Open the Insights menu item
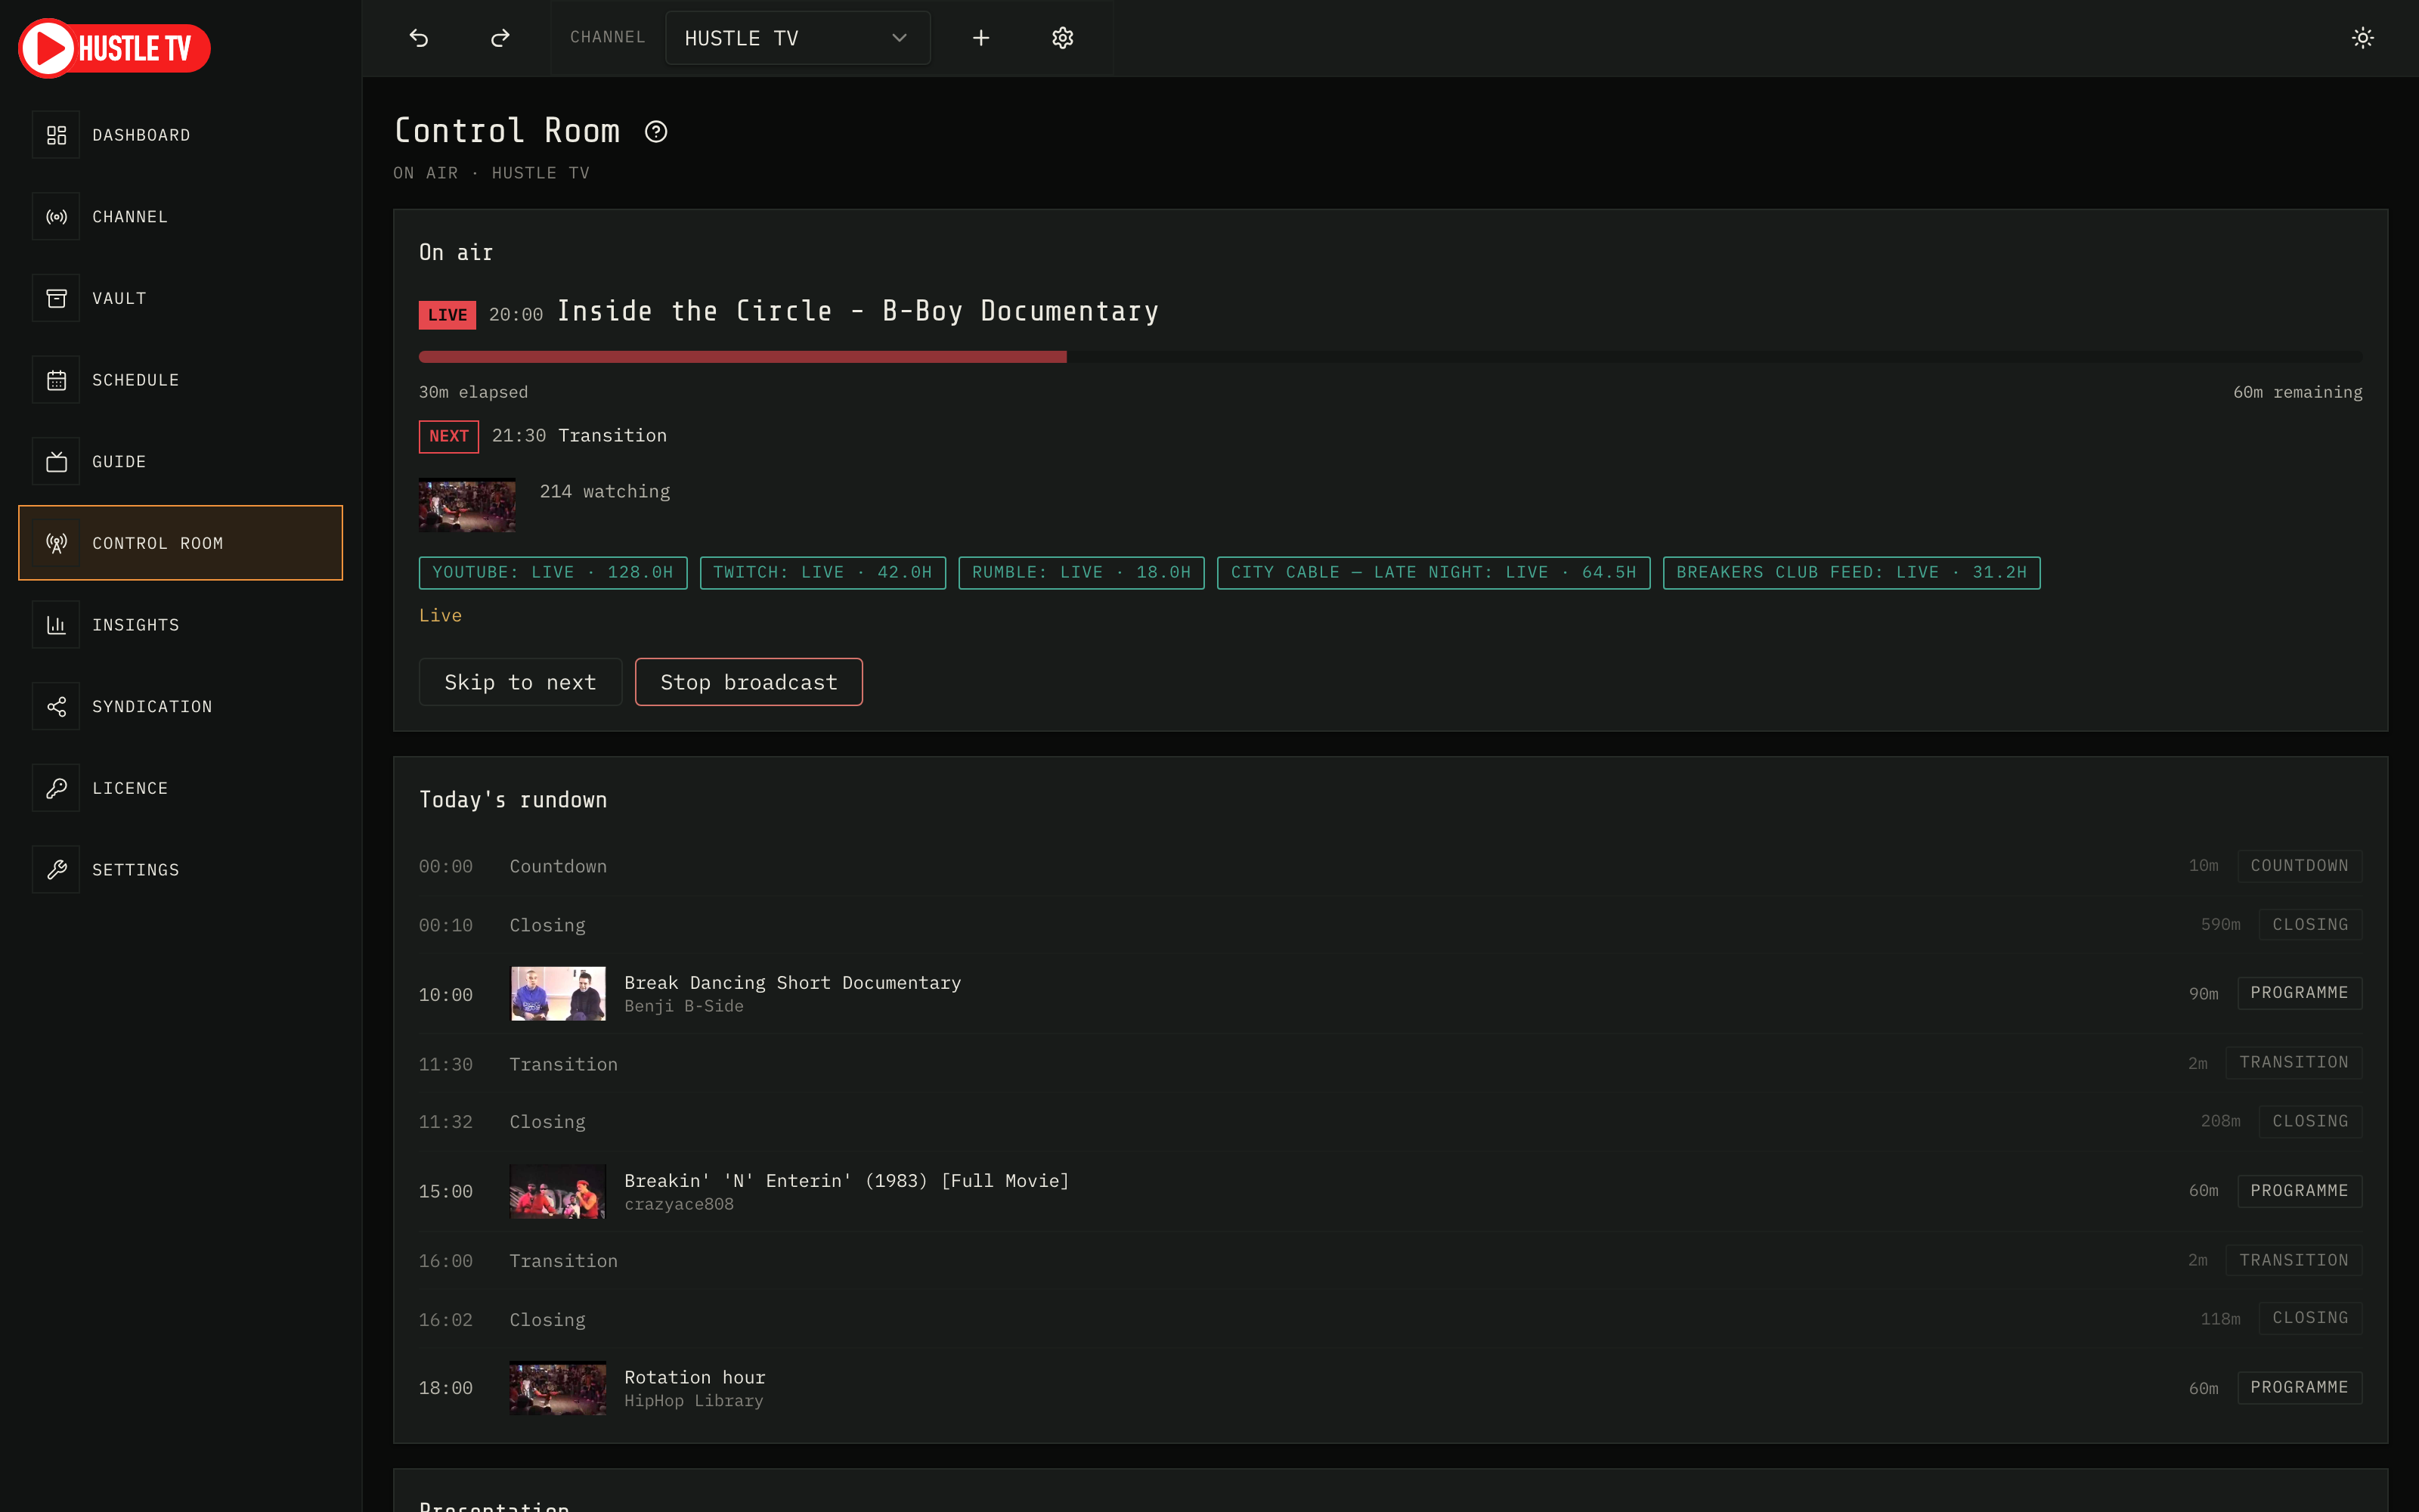This screenshot has height=1512, width=2419. [x=180, y=625]
